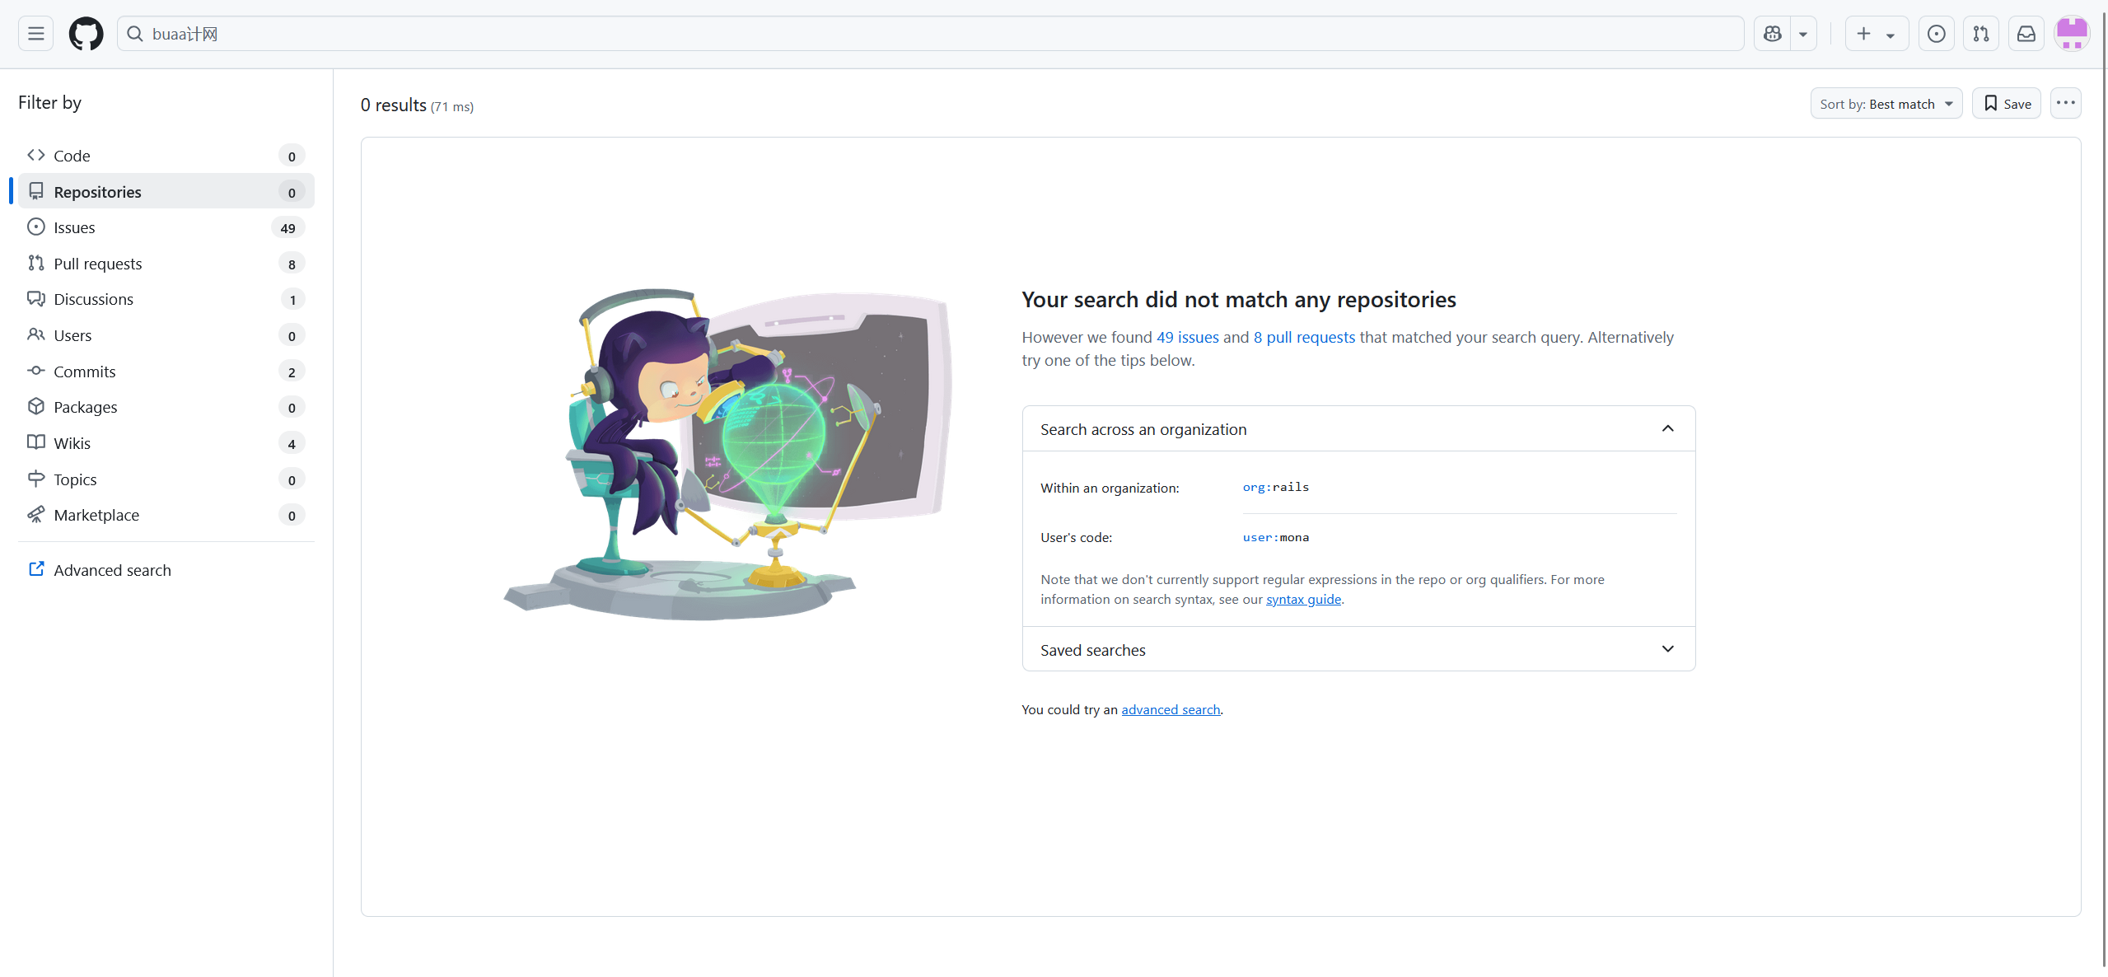Screen dimensions: 2108x977
Task: Open GitHub Copilot chat icon
Action: [x=1772, y=34]
